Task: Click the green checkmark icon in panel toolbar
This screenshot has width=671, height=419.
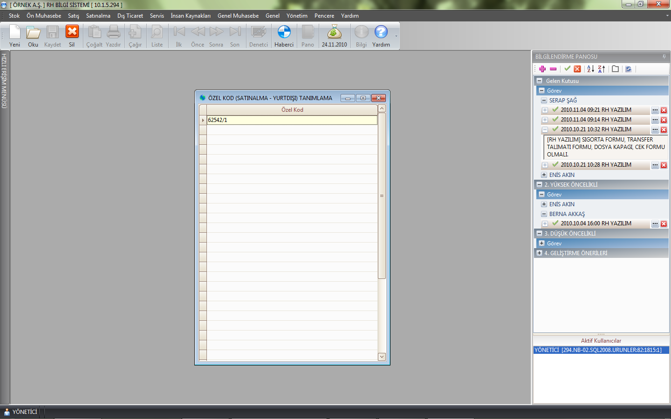Action: click(x=567, y=69)
